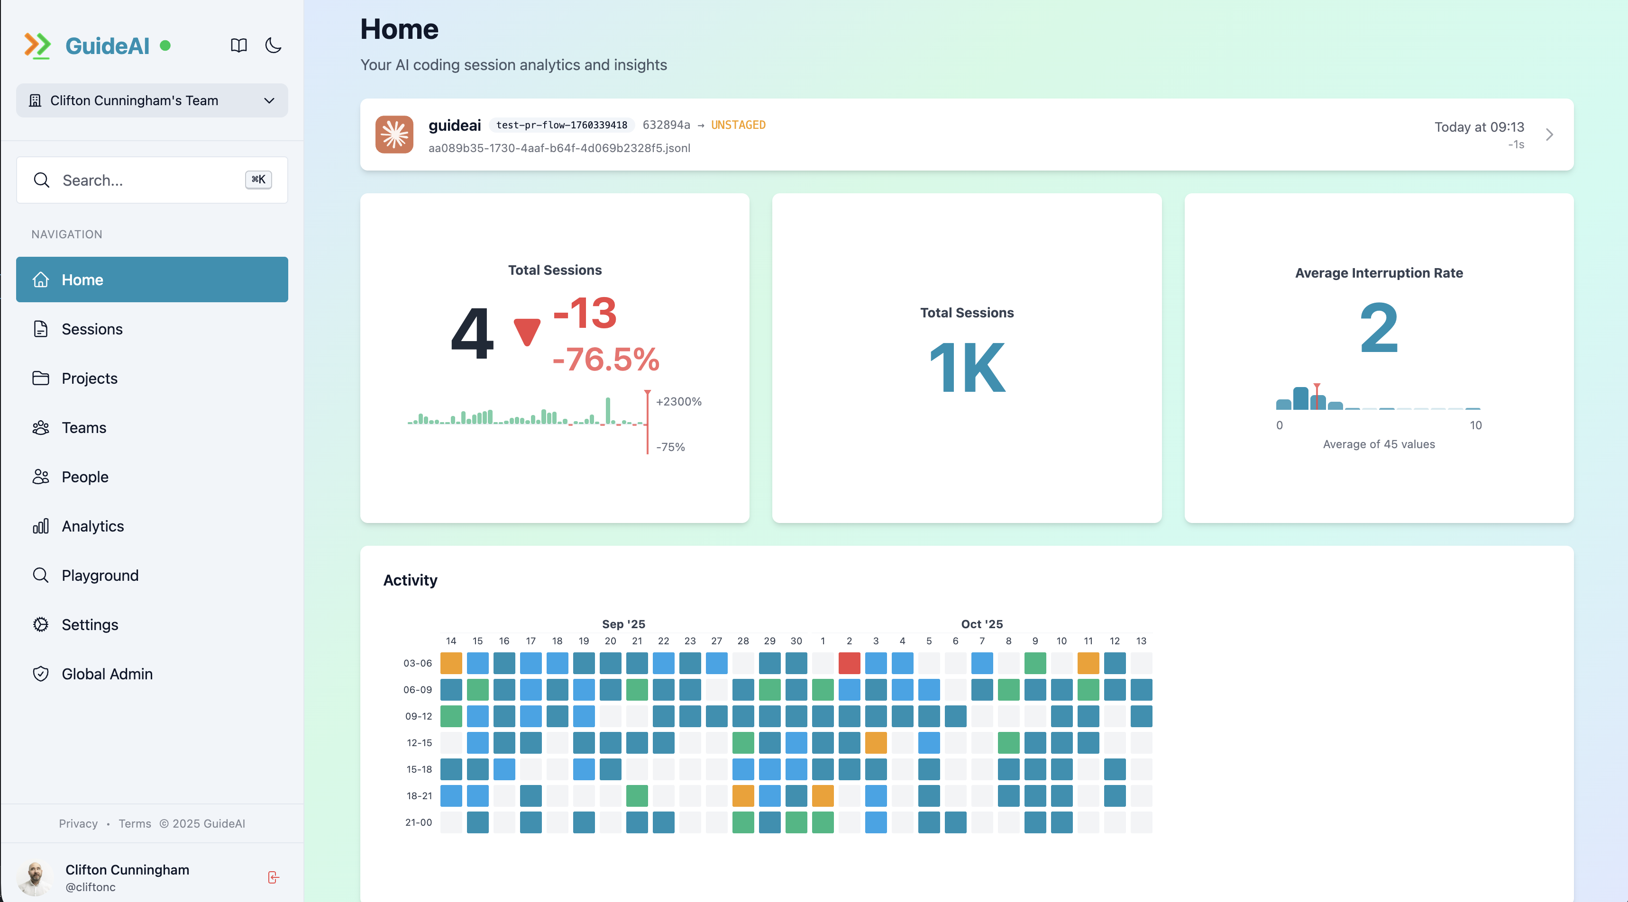This screenshot has width=1628, height=902.
Task: Select the Teams icon in navigation
Action: (40, 427)
